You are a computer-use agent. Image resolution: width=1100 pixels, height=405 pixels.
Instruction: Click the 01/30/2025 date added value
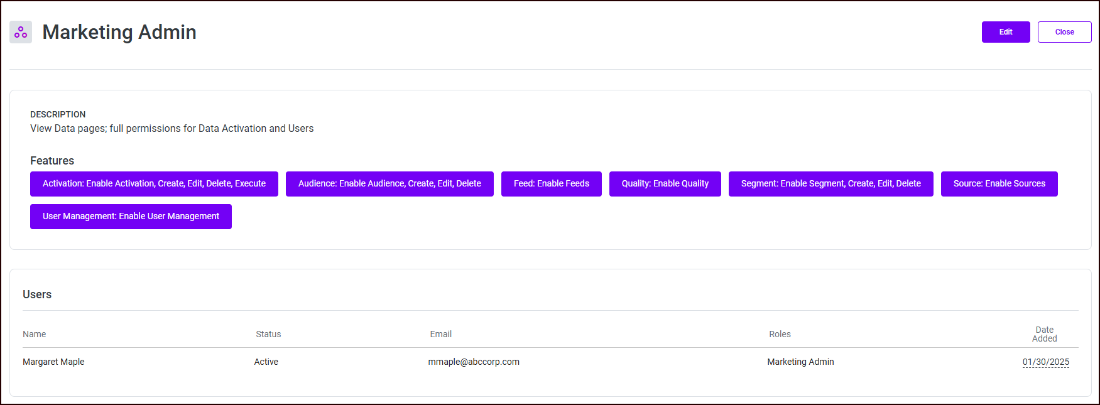tap(1045, 362)
